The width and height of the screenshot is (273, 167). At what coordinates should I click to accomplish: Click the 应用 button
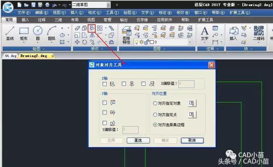[x=111, y=141]
